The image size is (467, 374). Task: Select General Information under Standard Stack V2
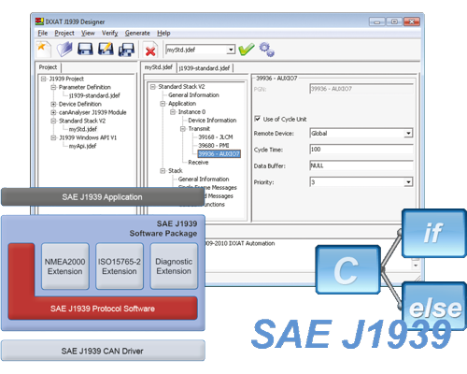pyautogui.click(x=193, y=95)
